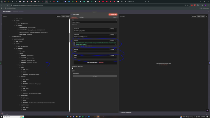Click the AI assistant sparkle icon

(207, 110)
